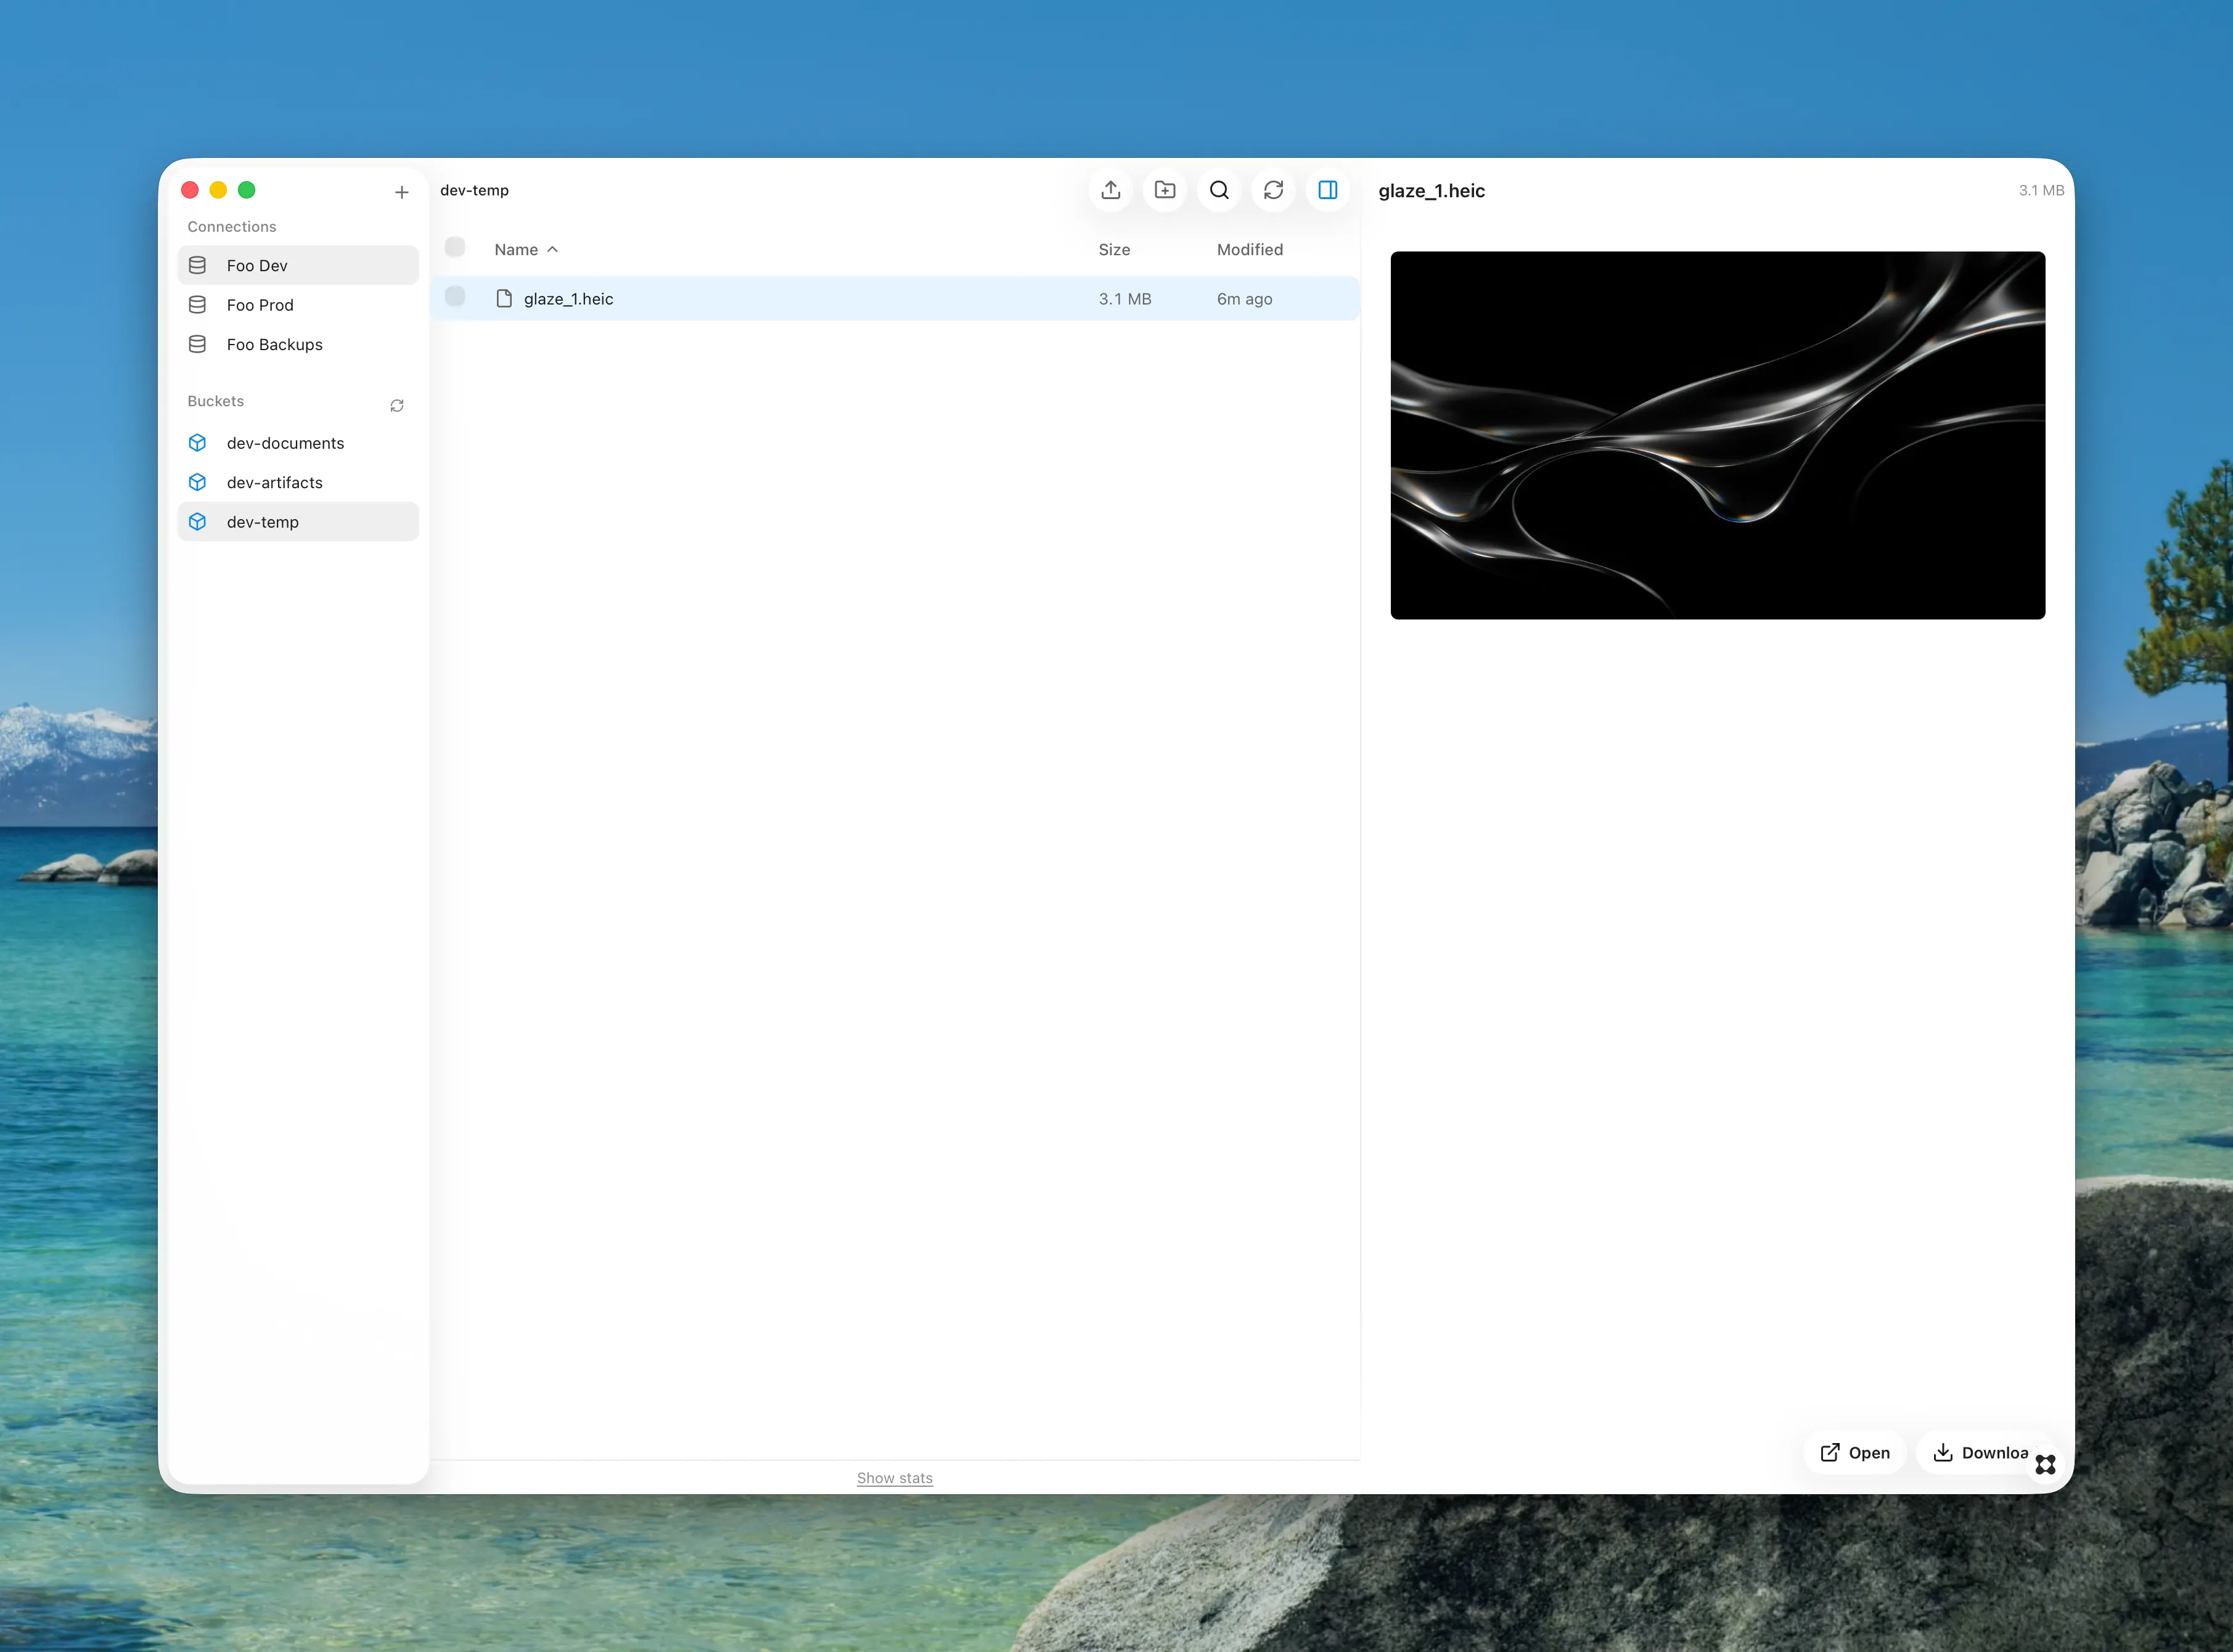The width and height of the screenshot is (2233, 1652).
Task: Click the file icon beside glaze_1.heic
Action: coord(504,298)
